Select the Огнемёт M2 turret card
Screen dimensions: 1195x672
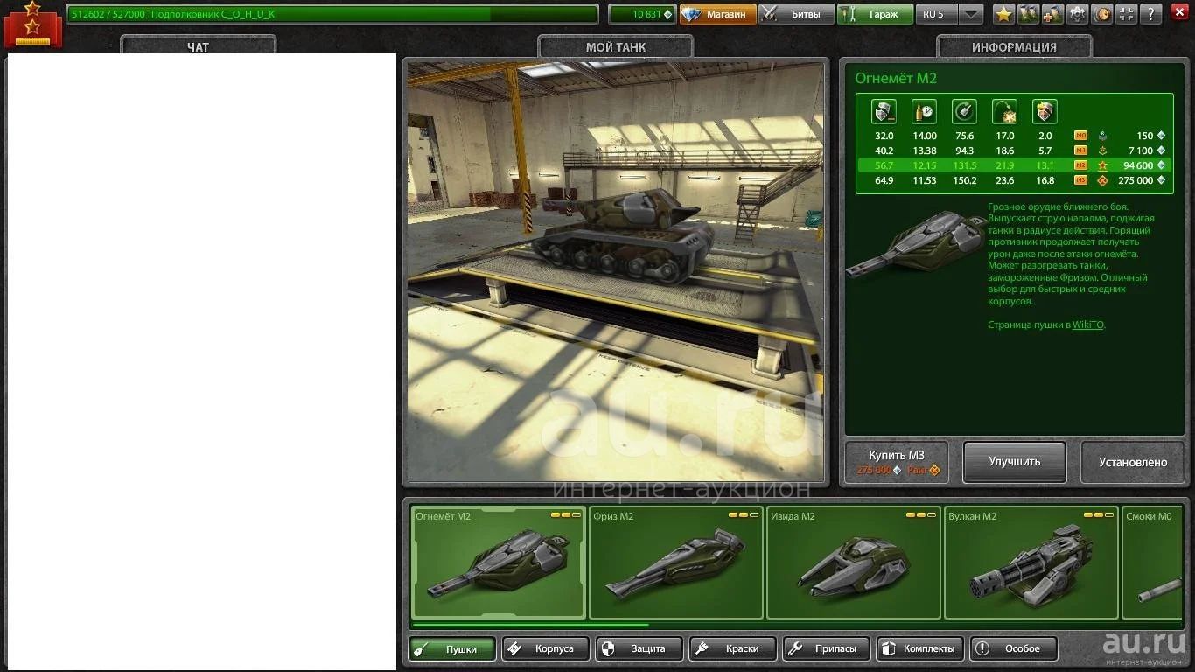point(499,563)
